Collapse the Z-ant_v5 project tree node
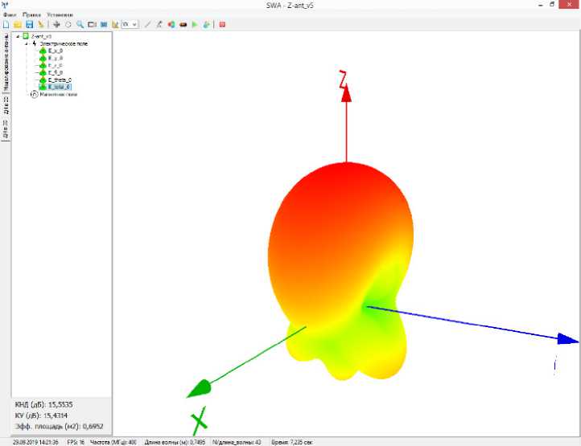The image size is (581, 446). 18,36
